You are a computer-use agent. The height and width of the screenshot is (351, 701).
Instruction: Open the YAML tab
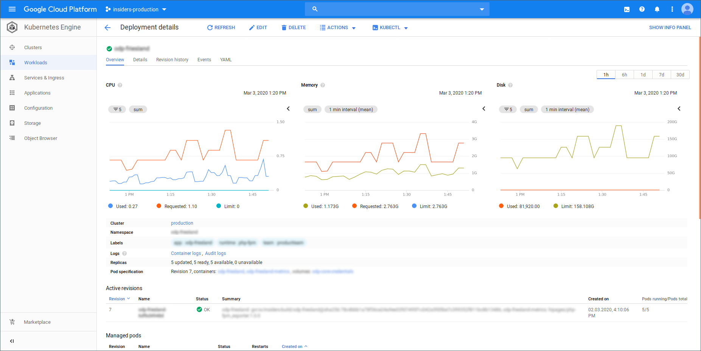click(226, 60)
